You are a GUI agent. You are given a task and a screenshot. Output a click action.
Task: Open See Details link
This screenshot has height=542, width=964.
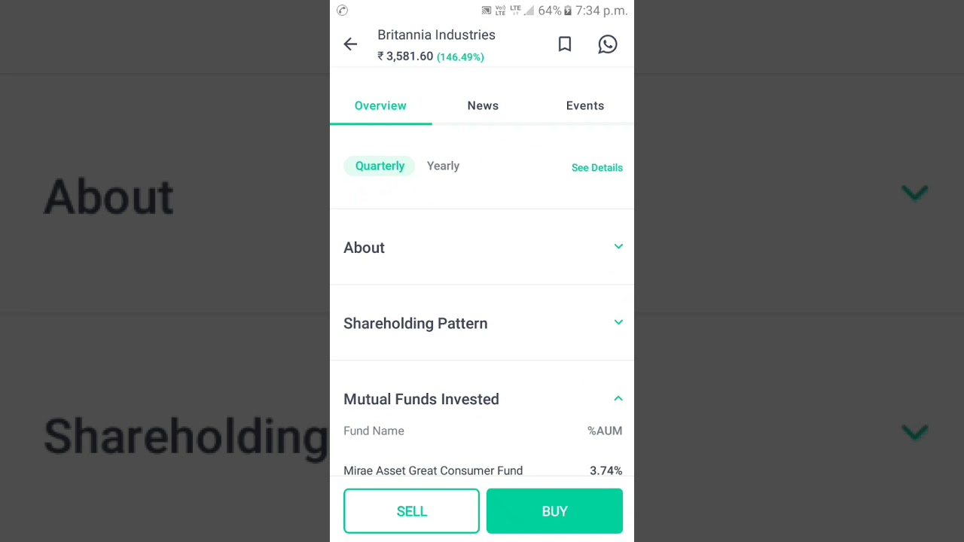[x=597, y=167]
